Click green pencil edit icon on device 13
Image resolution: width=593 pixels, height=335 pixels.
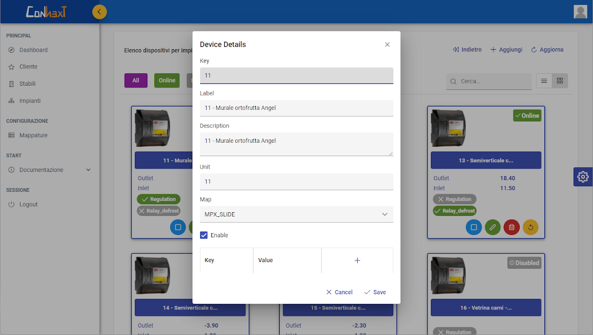pos(492,227)
